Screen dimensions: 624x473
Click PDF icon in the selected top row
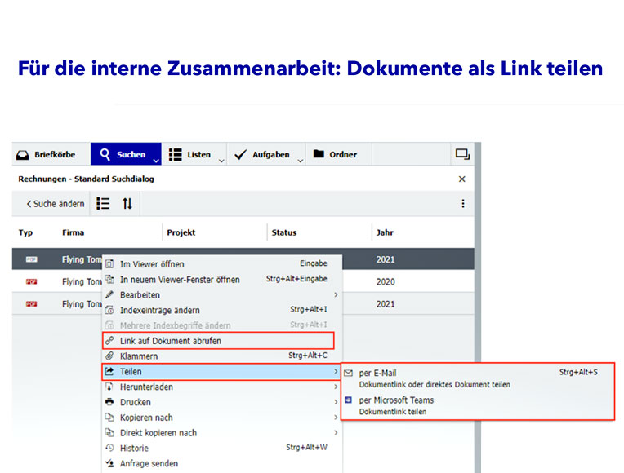[x=31, y=259]
